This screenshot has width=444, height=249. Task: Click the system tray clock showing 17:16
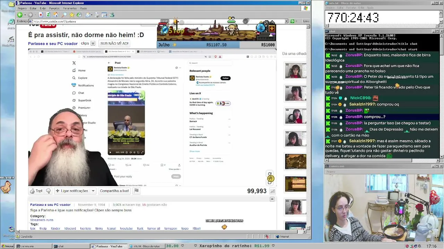click(432, 246)
